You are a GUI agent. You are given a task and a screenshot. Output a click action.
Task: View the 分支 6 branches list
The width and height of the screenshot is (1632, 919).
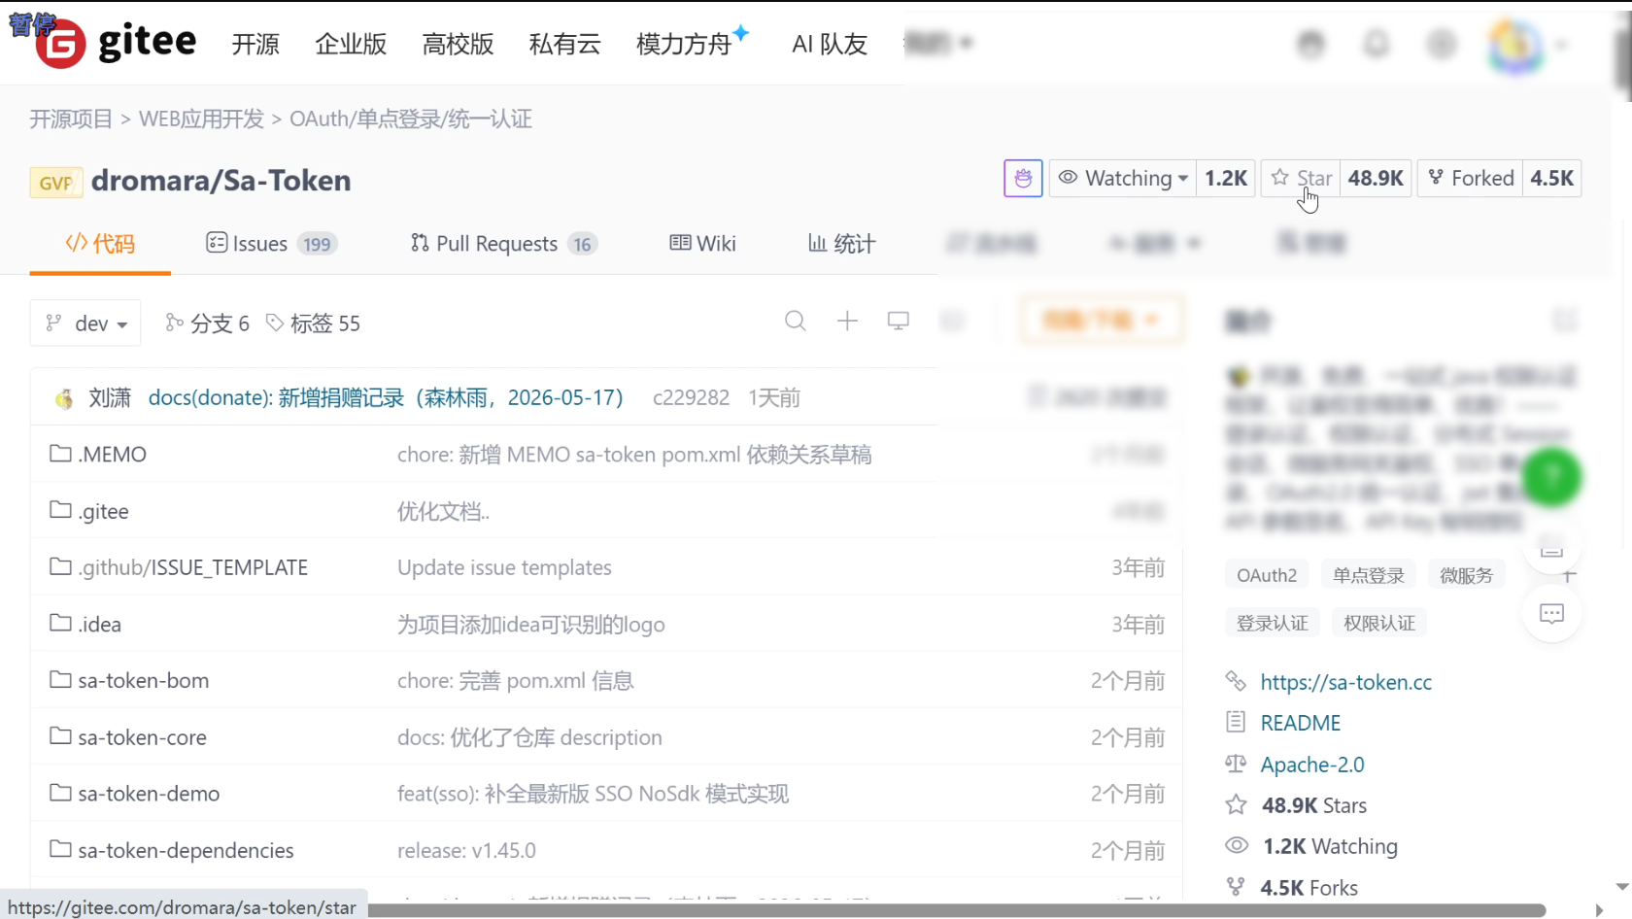pyautogui.click(x=207, y=323)
